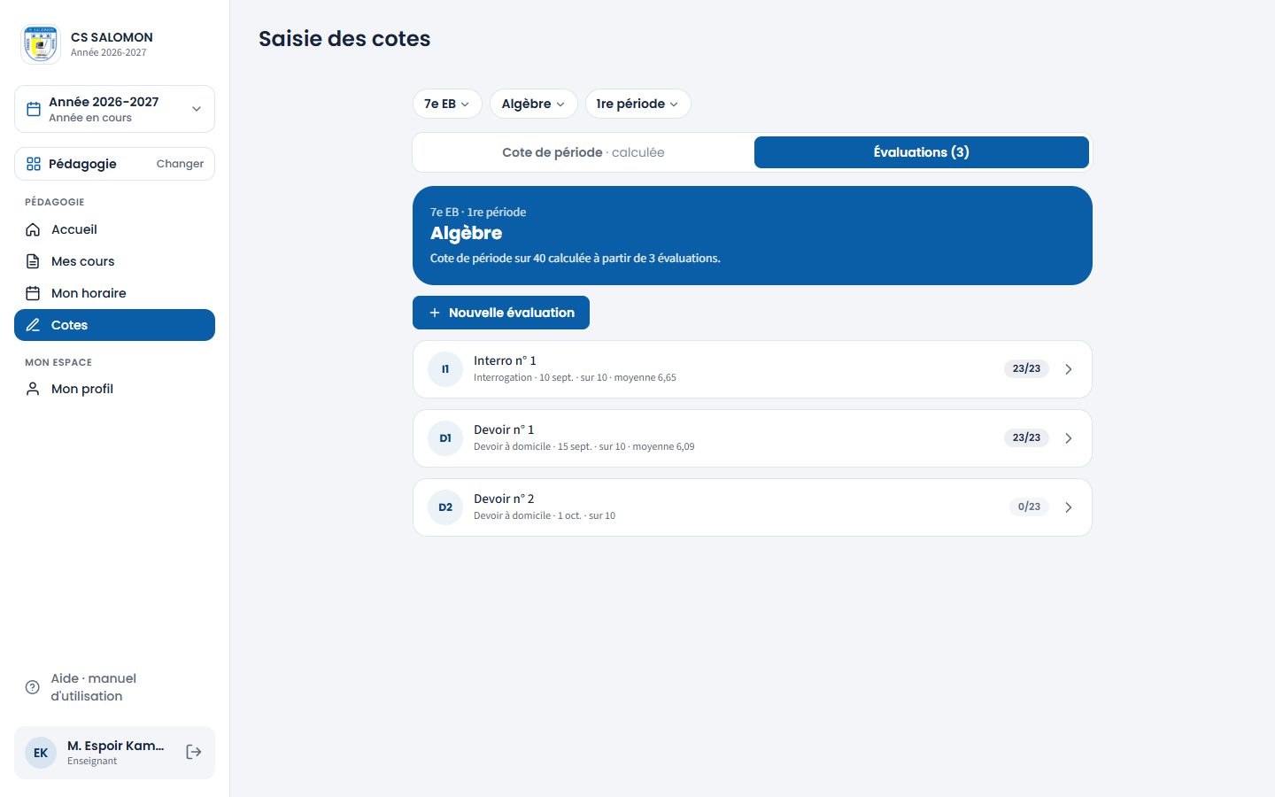Click the pencil icon beside Cotes
1275x797 pixels.
(x=33, y=325)
